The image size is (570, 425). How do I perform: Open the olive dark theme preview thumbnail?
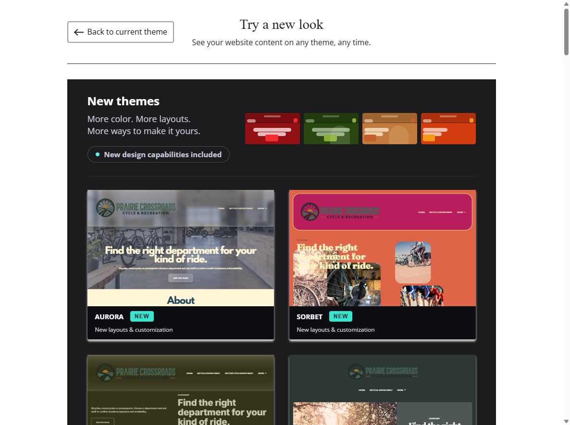tap(181, 390)
